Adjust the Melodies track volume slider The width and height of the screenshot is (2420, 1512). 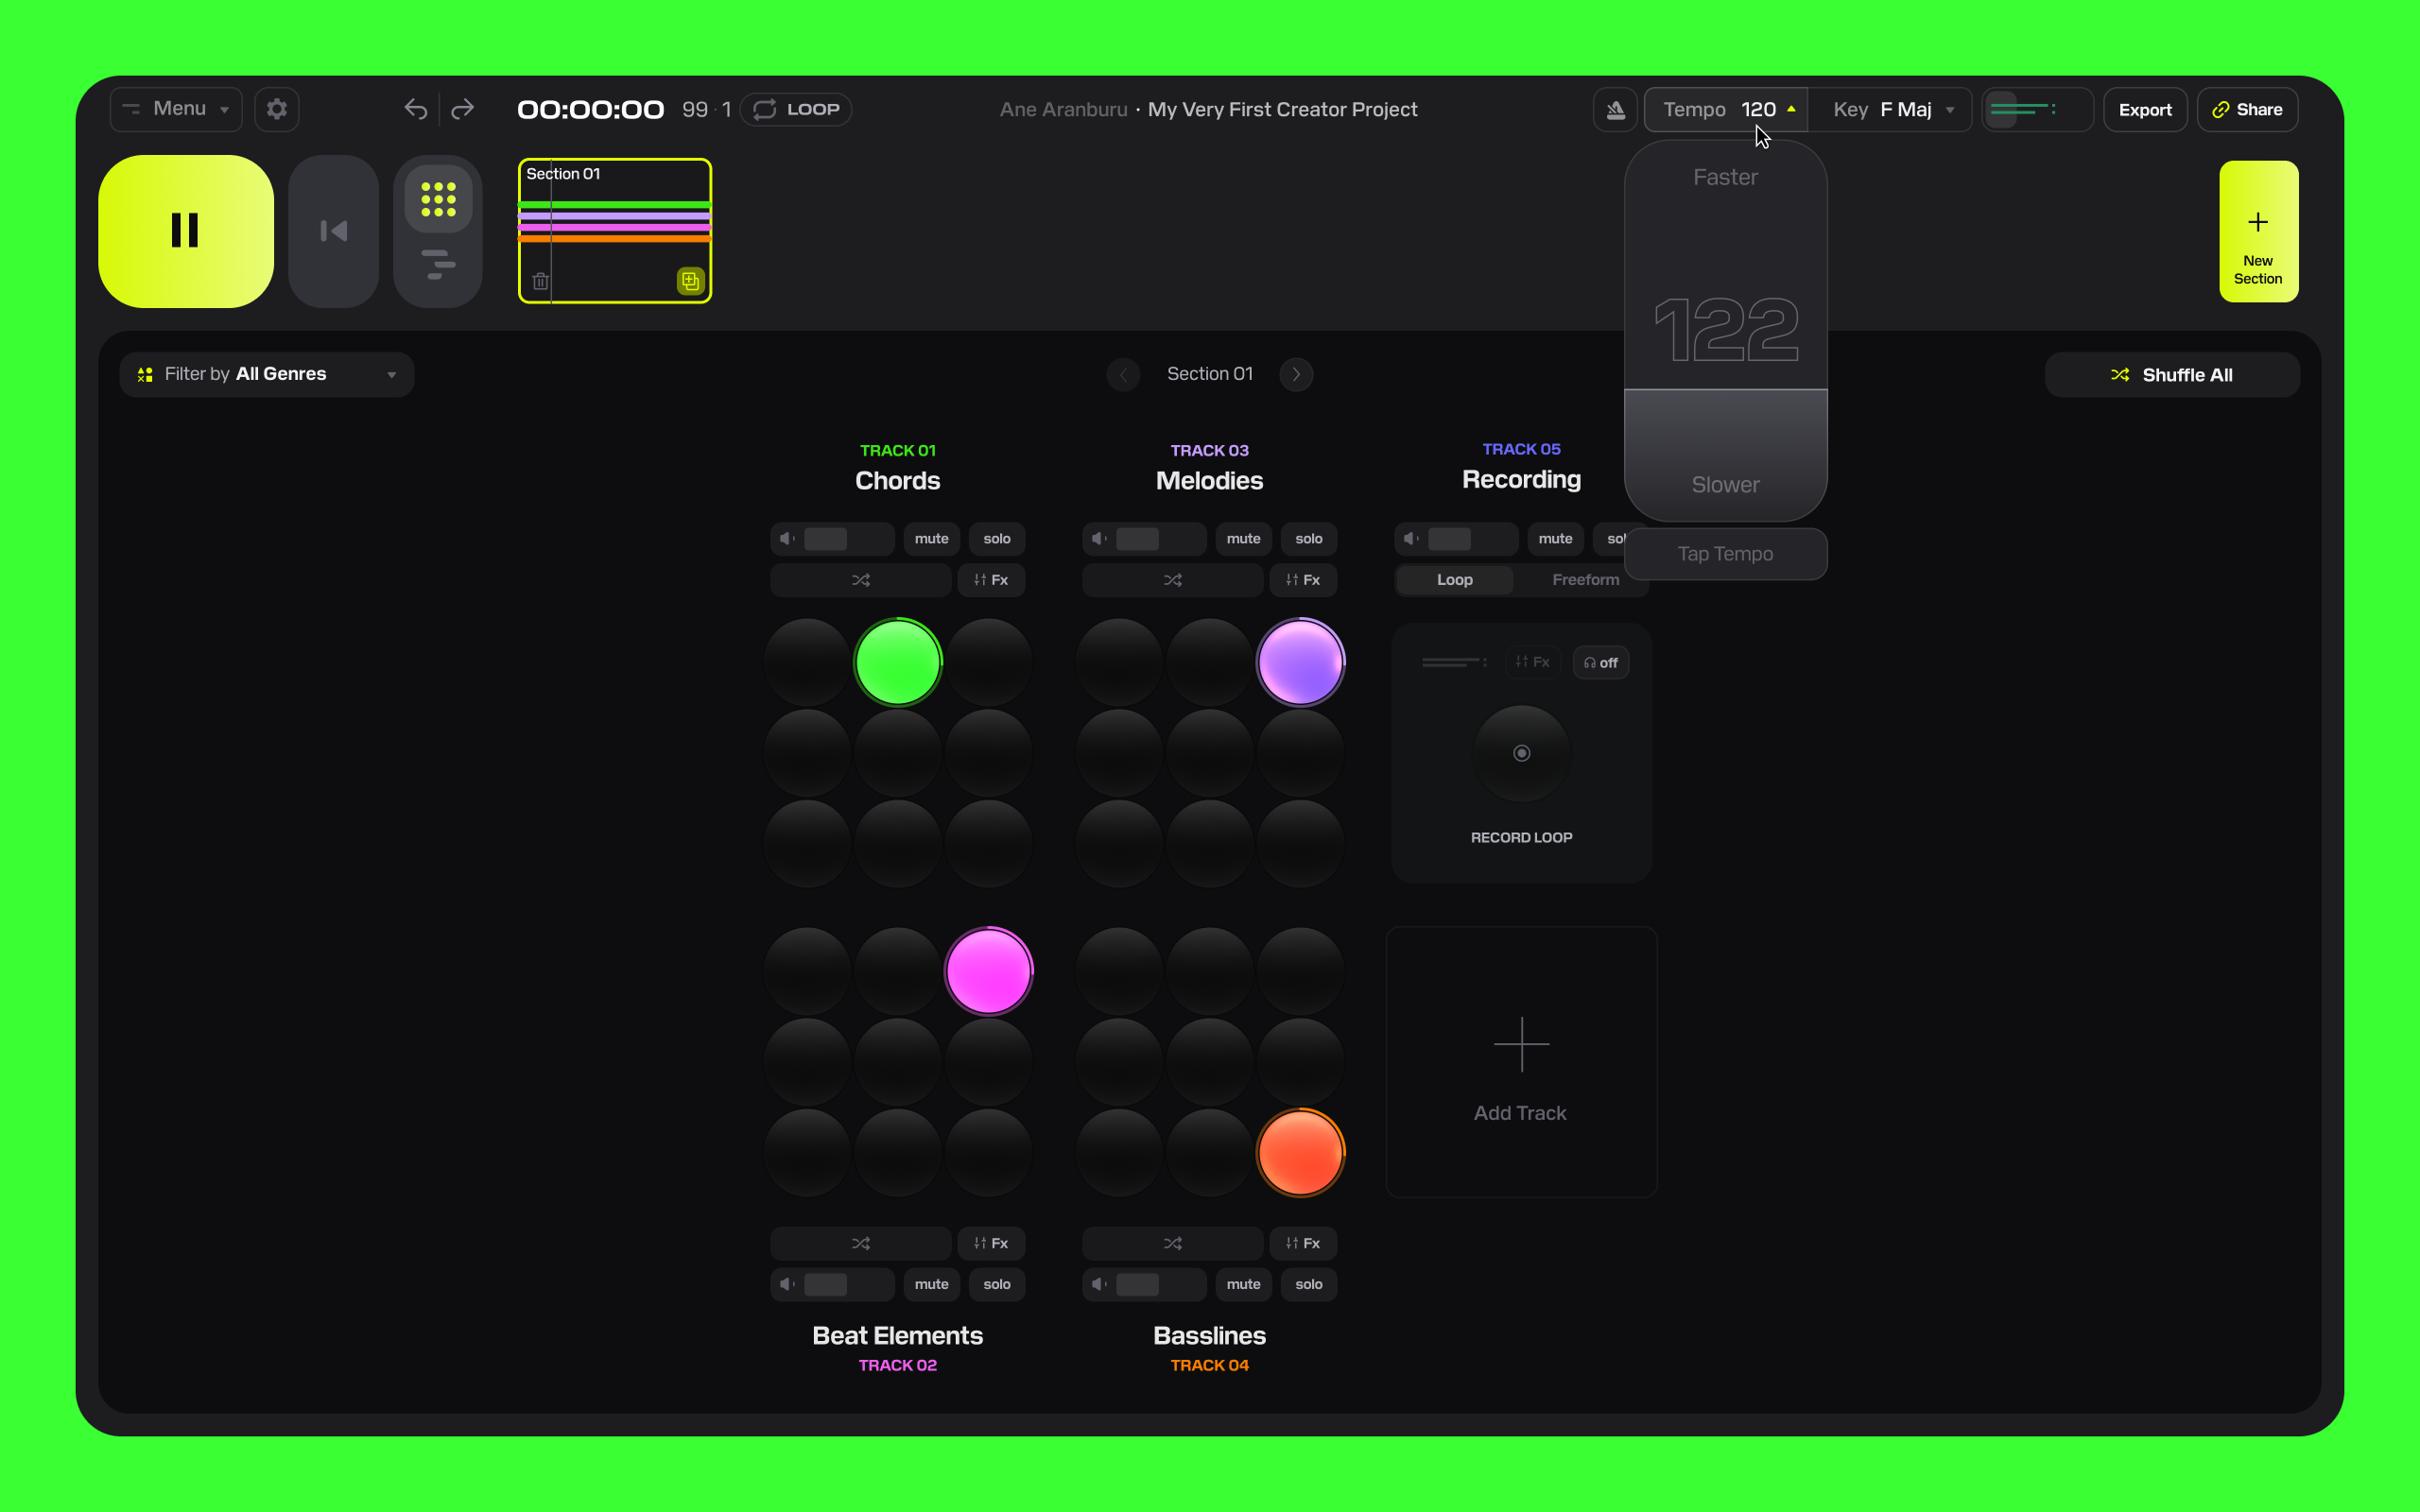(1145, 539)
